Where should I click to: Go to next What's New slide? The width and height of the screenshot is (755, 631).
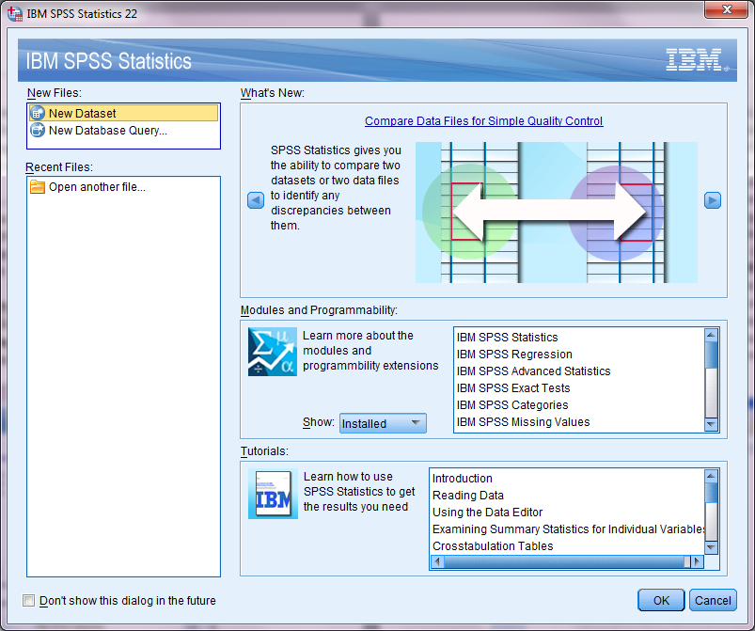tap(712, 200)
